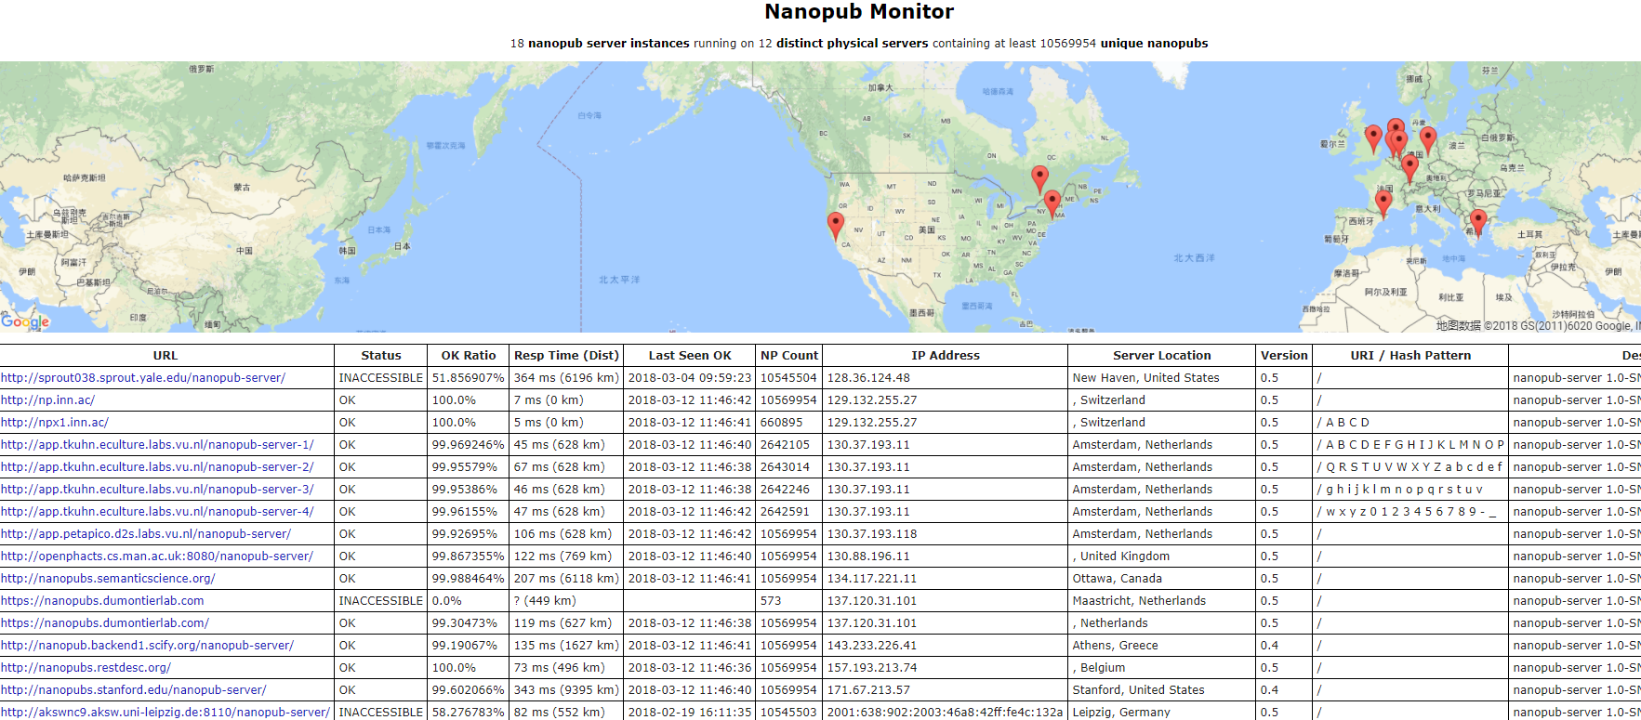Viewport: 1641px width, 720px height.
Task: Click the 343 ms (9395 km) response time cell
Action: point(566,690)
